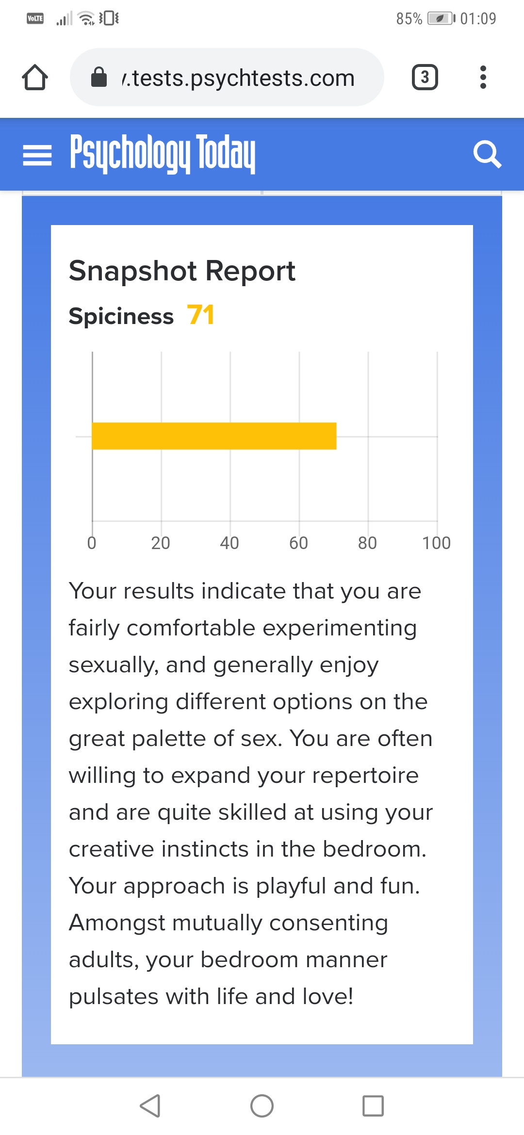Image resolution: width=524 pixels, height=1135 pixels.
Task: Tap the padlock site security icon
Action: [x=99, y=77]
